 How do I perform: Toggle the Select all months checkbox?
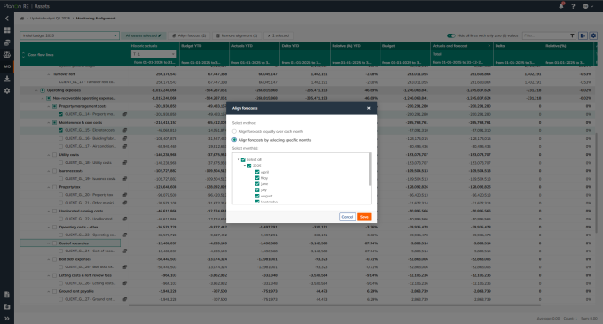243,159
